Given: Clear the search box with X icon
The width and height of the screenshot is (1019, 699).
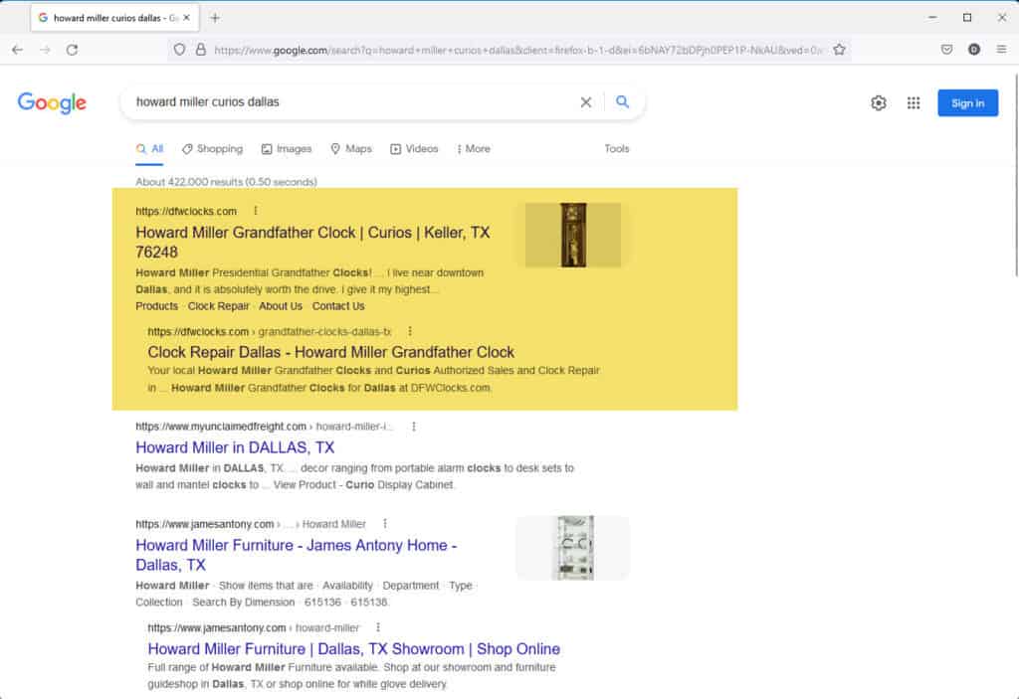Looking at the screenshot, I should pos(585,102).
